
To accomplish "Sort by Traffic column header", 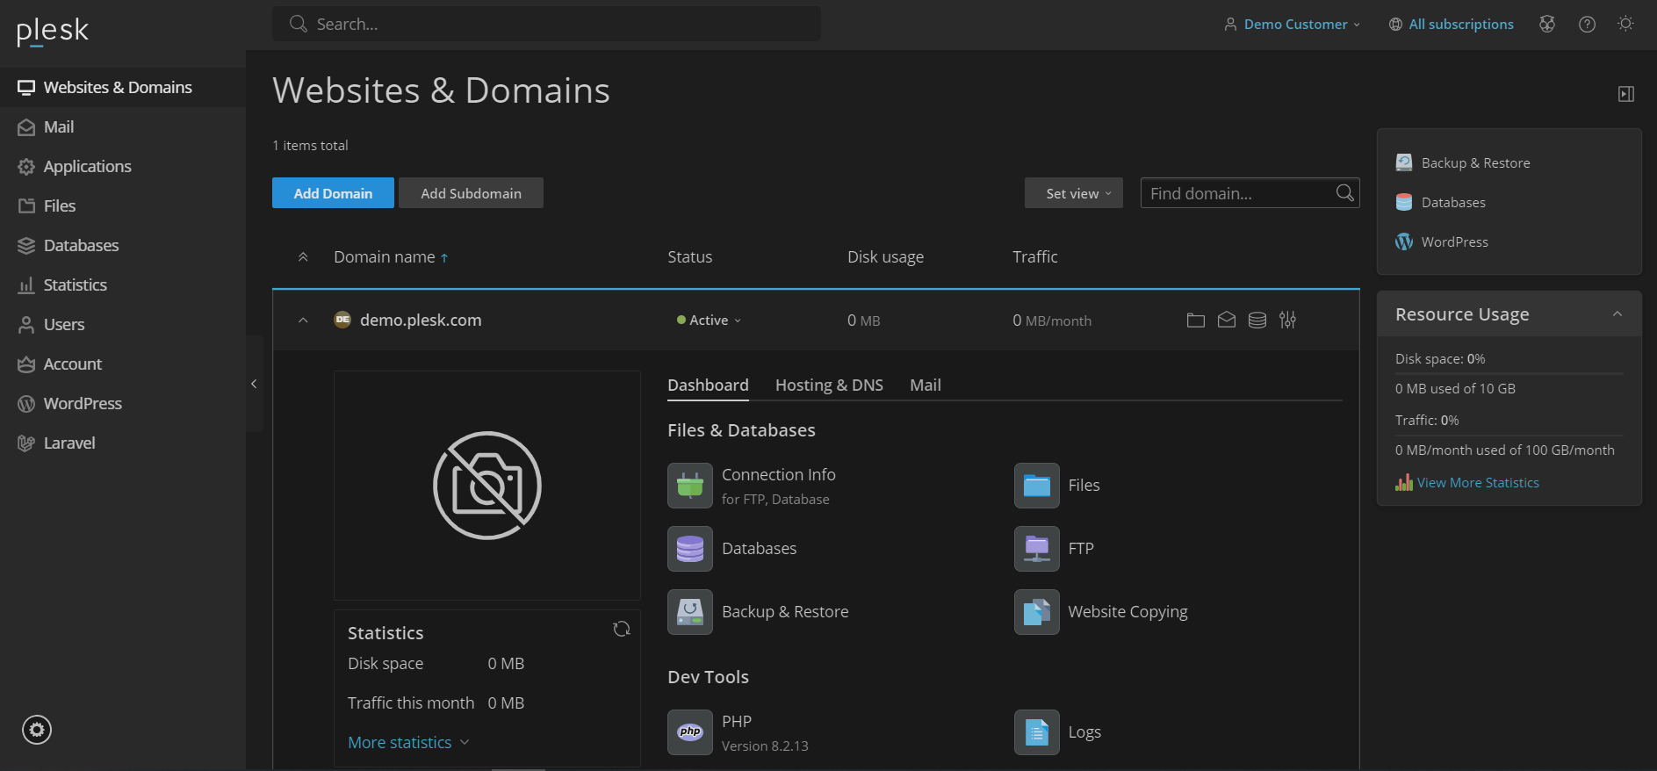I will click(1035, 257).
